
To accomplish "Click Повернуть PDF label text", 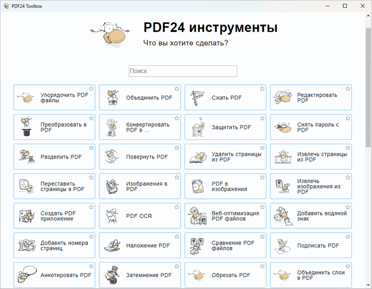I will [x=147, y=156].
